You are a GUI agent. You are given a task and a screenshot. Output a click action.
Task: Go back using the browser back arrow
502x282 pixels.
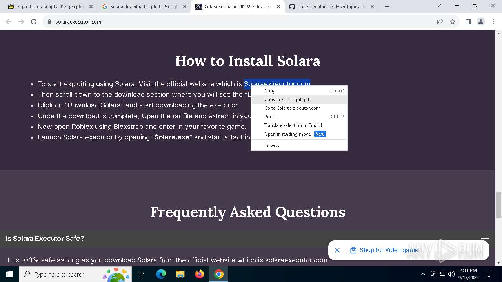(x=9, y=22)
